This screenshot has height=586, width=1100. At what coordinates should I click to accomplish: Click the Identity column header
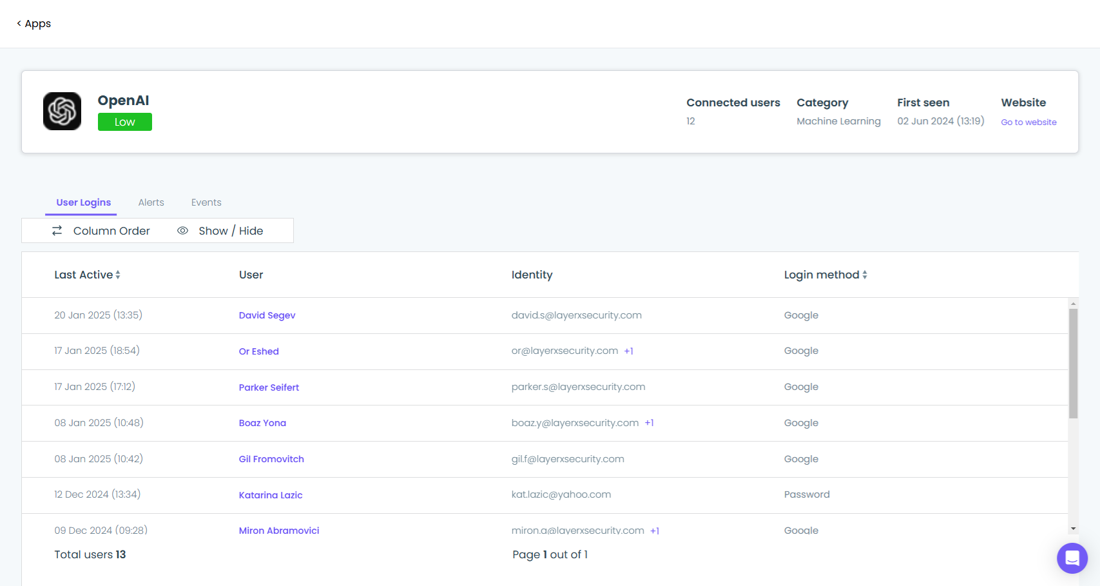coord(532,275)
